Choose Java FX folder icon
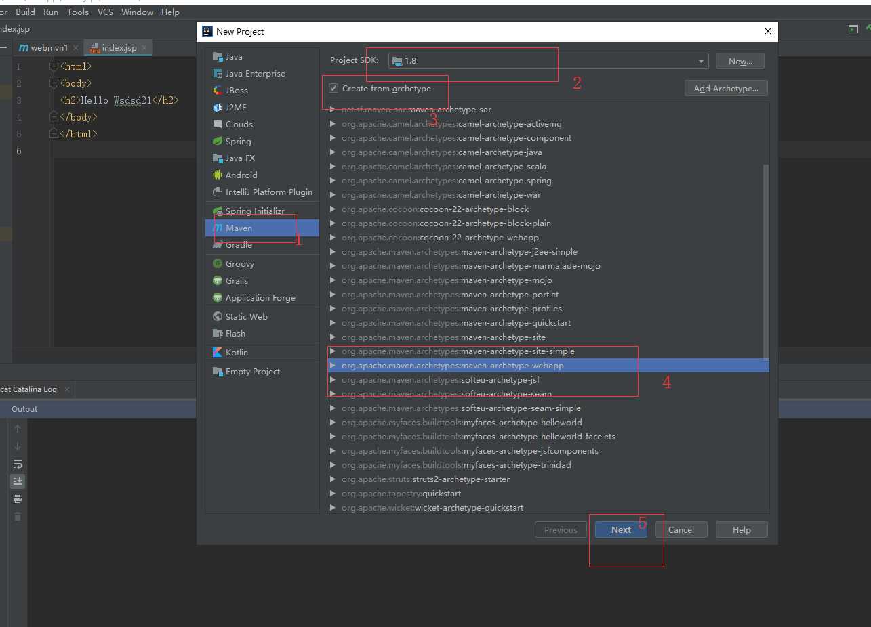 pyautogui.click(x=217, y=158)
